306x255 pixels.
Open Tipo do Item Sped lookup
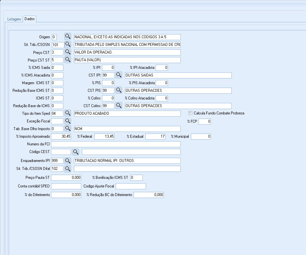[x=68, y=113]
